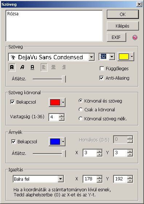Click the Igazítás X field showing 178
This screenshot has height=204, width=144.
coord(90,179)
